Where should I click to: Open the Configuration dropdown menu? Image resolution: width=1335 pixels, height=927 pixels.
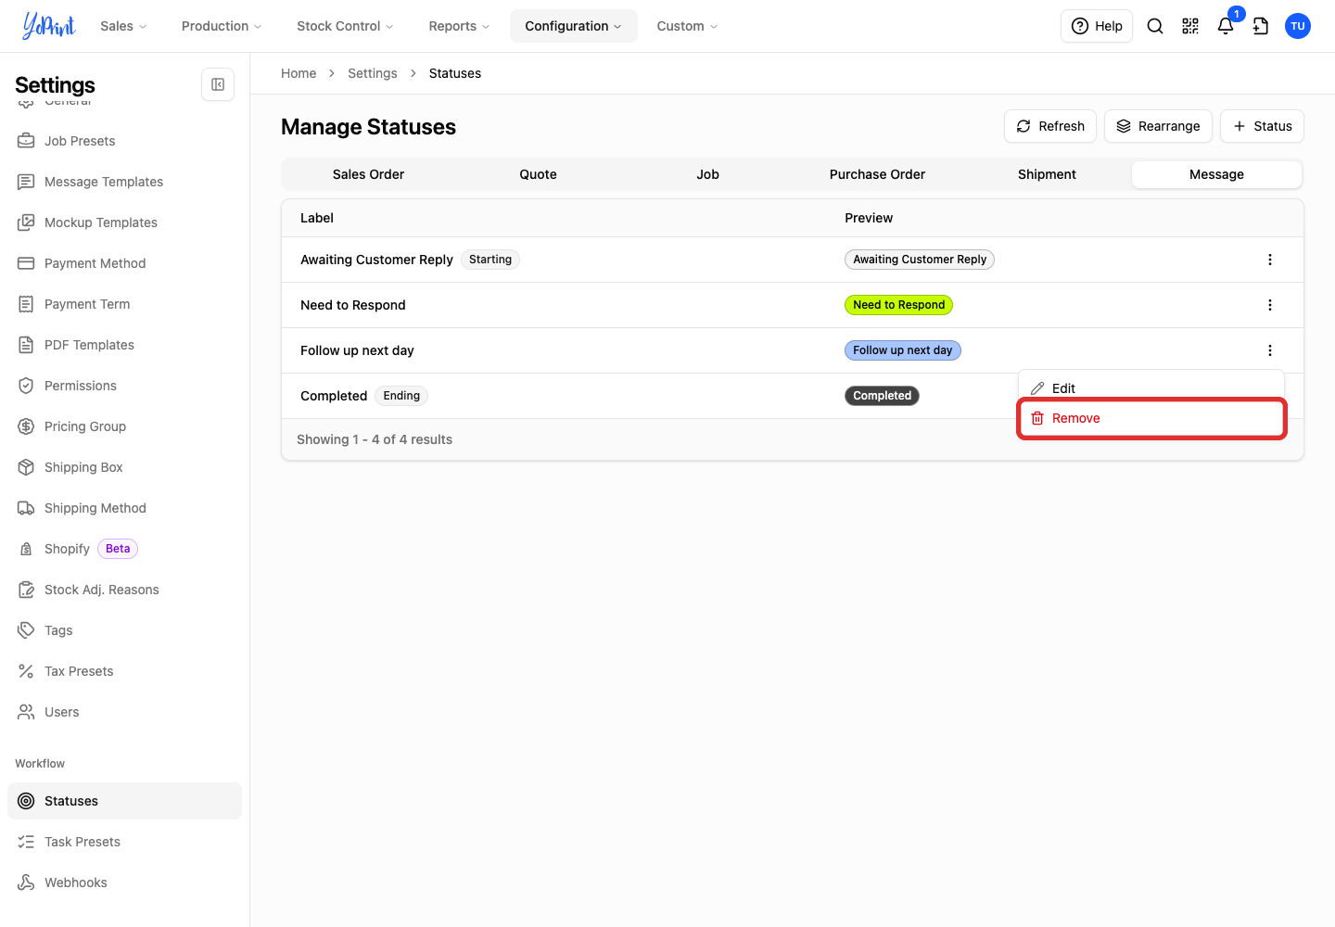(x=574, y=26)
